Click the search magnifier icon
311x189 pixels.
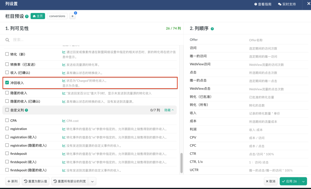pyautogui.click(x=8, y=40)
